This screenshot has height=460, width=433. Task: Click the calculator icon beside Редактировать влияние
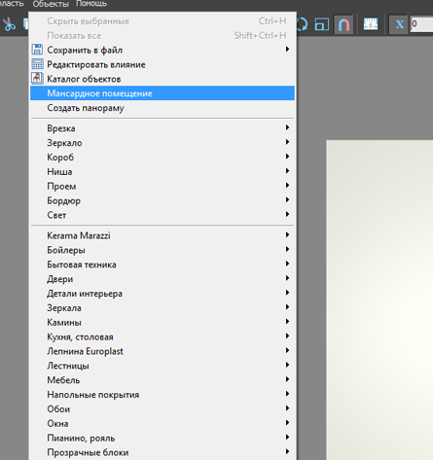37,64
